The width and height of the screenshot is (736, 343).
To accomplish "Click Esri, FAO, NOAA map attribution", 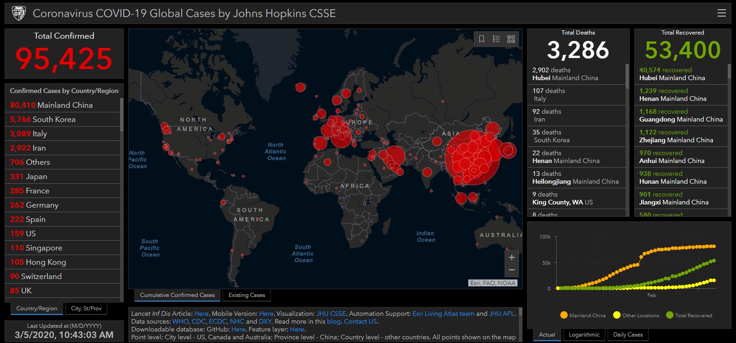I will [x=493, y=283].
